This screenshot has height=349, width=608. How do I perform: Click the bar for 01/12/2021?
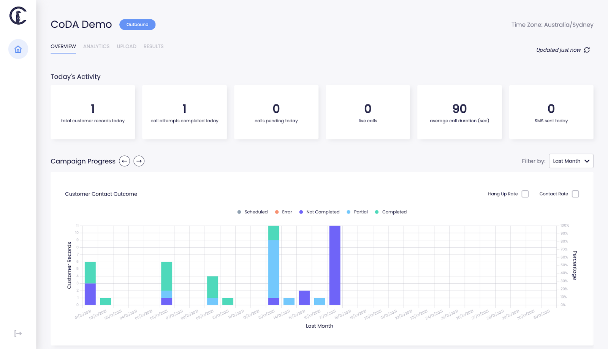90,283
